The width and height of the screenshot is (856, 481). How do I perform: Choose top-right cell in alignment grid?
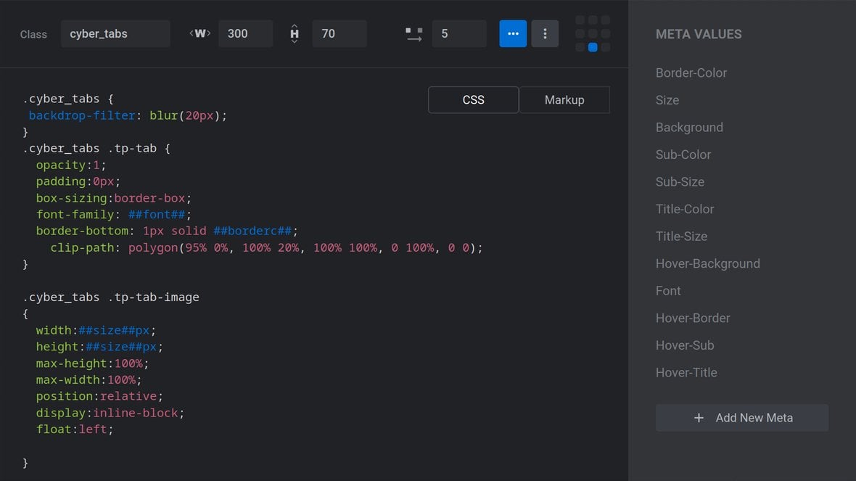[606, 20]
